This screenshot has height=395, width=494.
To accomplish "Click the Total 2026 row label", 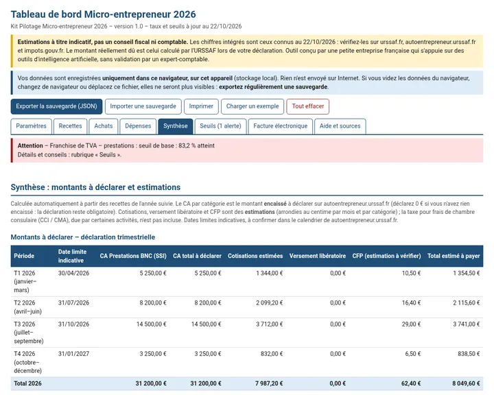I will [27, 383].
